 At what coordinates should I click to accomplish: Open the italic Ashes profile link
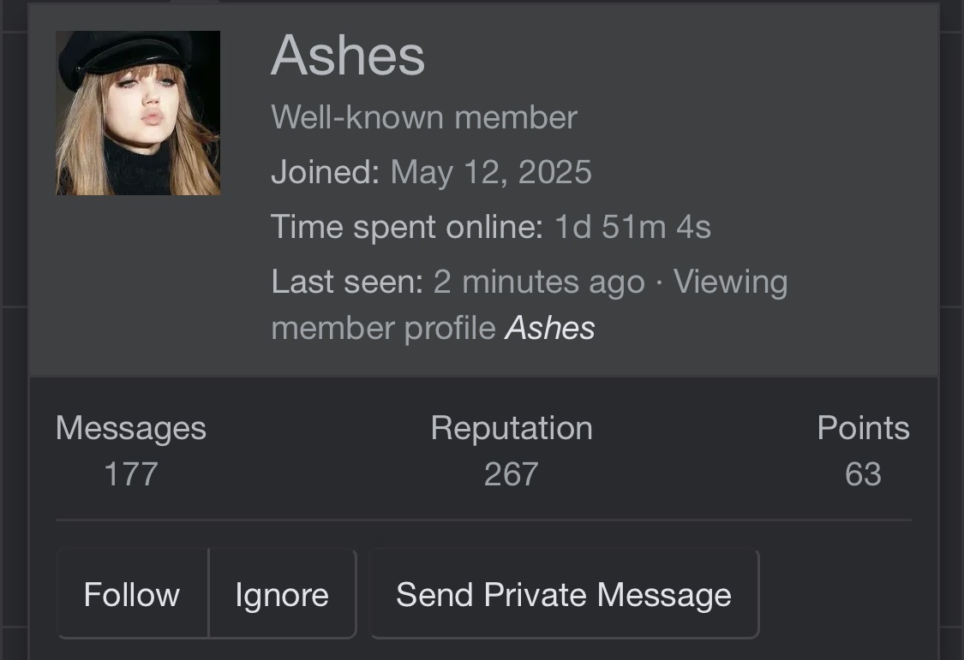pos(550,328)
